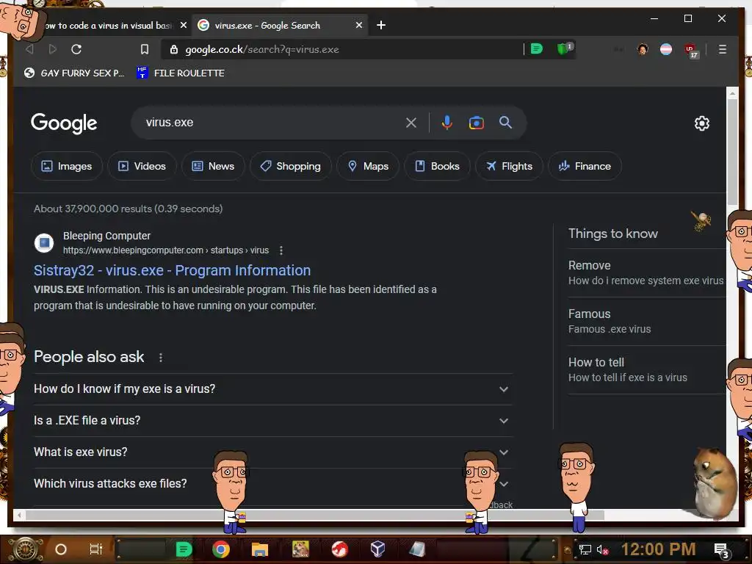The image size is (752, 564).
Task: Open Sistray32 - virus.exe Program Information result
Action: pyautogui.click(x=172, y=270)
